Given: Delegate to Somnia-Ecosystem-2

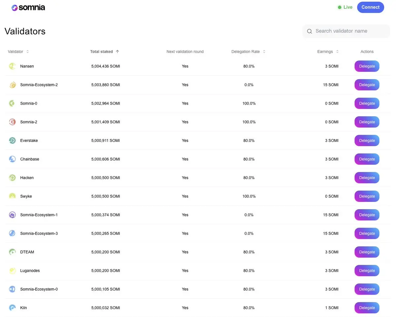Looking at the screenshot, I should point(367,85).
